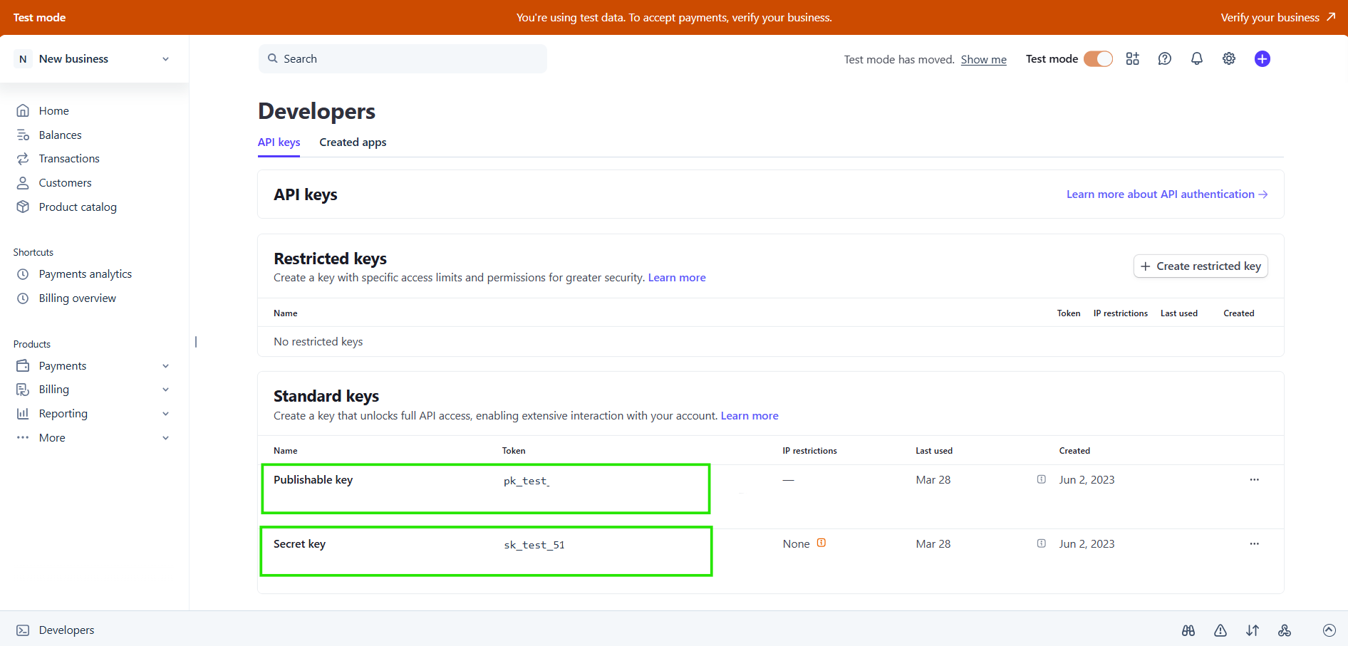
Task: Click the Secret key name cell
Action: point(299,544)
